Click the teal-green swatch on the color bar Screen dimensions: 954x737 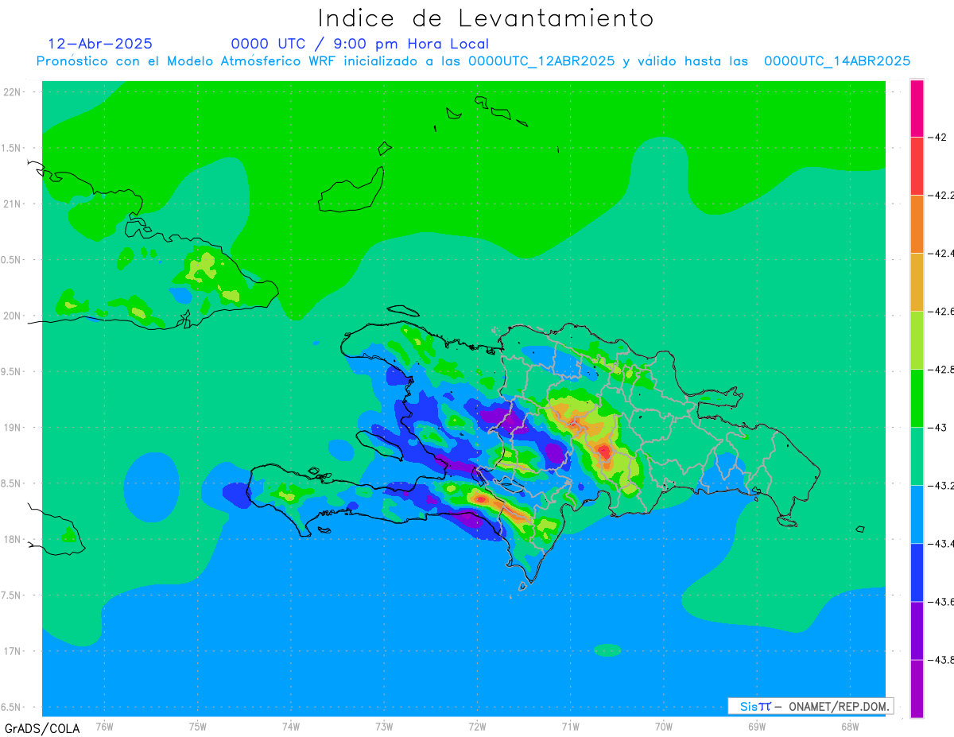pyautogui.click(x=917, y=456)
